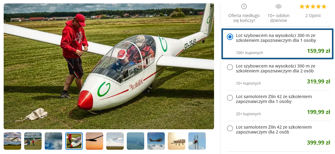View the aerial blue landscape thumbnail
335x154 pixels.
click(x=136, y=141)
